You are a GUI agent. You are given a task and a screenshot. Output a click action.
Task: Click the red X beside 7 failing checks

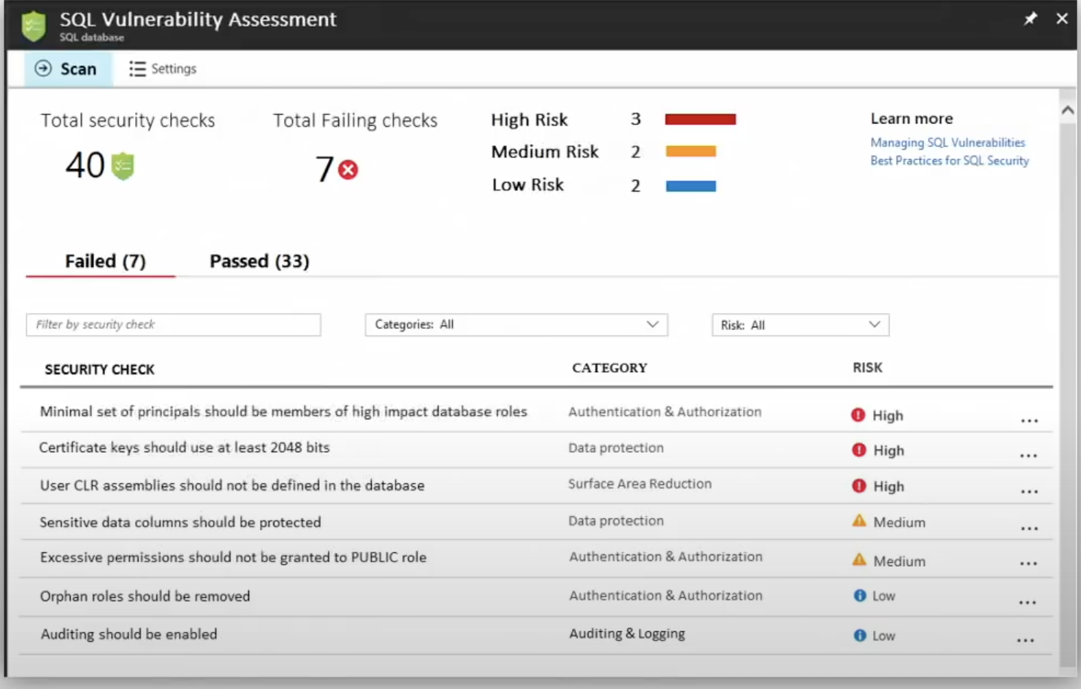click(348, 170)
